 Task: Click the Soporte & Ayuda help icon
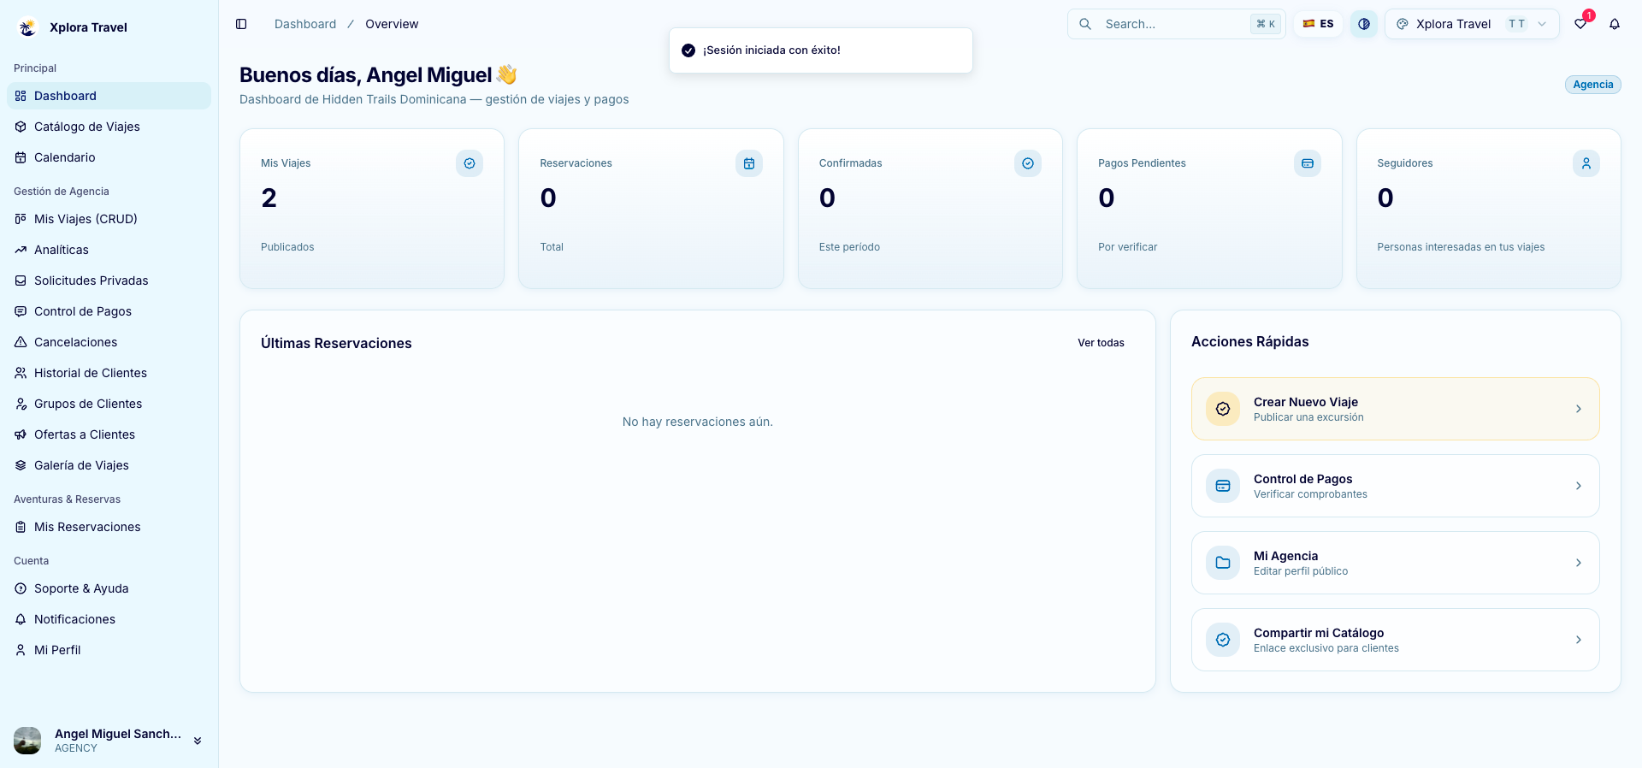(21, 588)
